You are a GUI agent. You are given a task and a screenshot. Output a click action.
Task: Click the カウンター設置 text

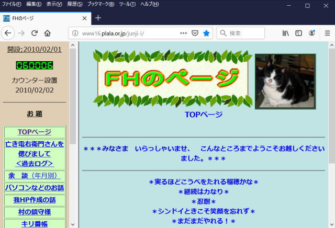coord(35,80)
